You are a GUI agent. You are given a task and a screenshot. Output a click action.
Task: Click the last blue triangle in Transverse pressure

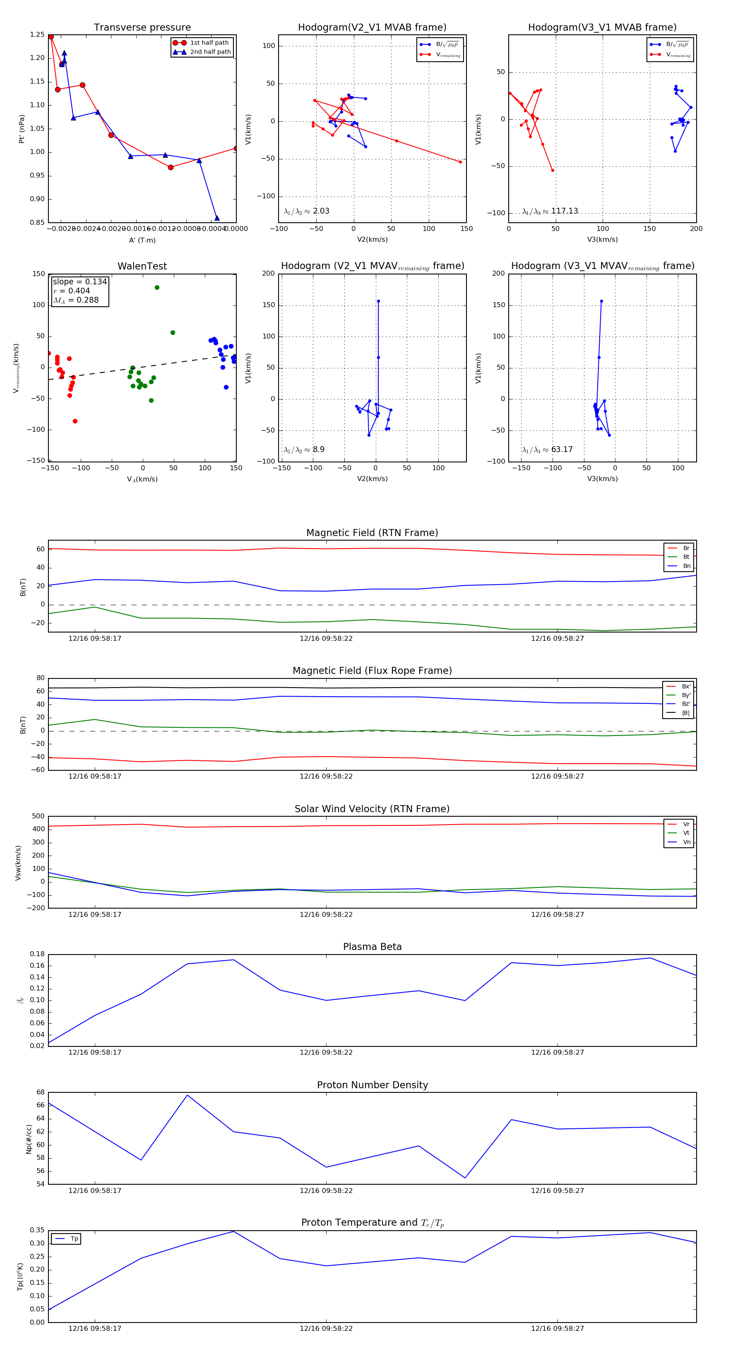coord(217,218)
